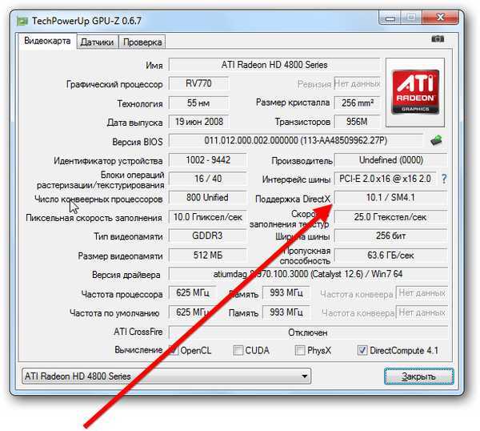Open the ATI Radeon HD 4800 Series dropdown
Image resolution: width=480 pixels, height=431 pixels.
[166, 376]
